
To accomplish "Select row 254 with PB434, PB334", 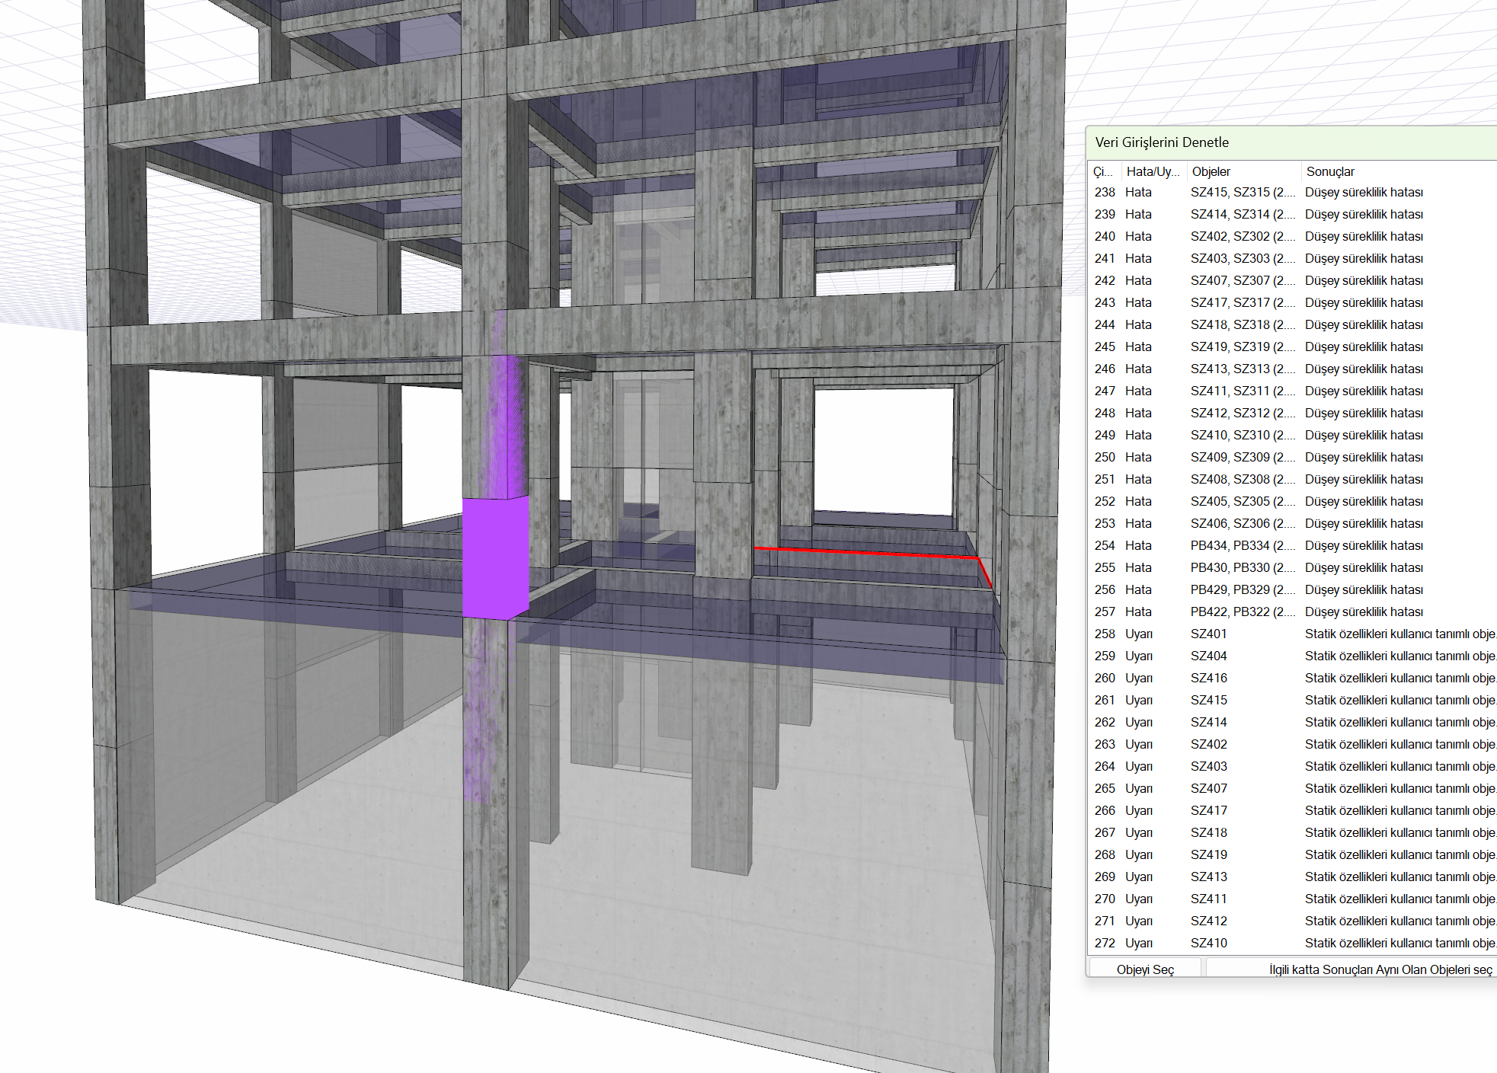I will pos(1242,545).
